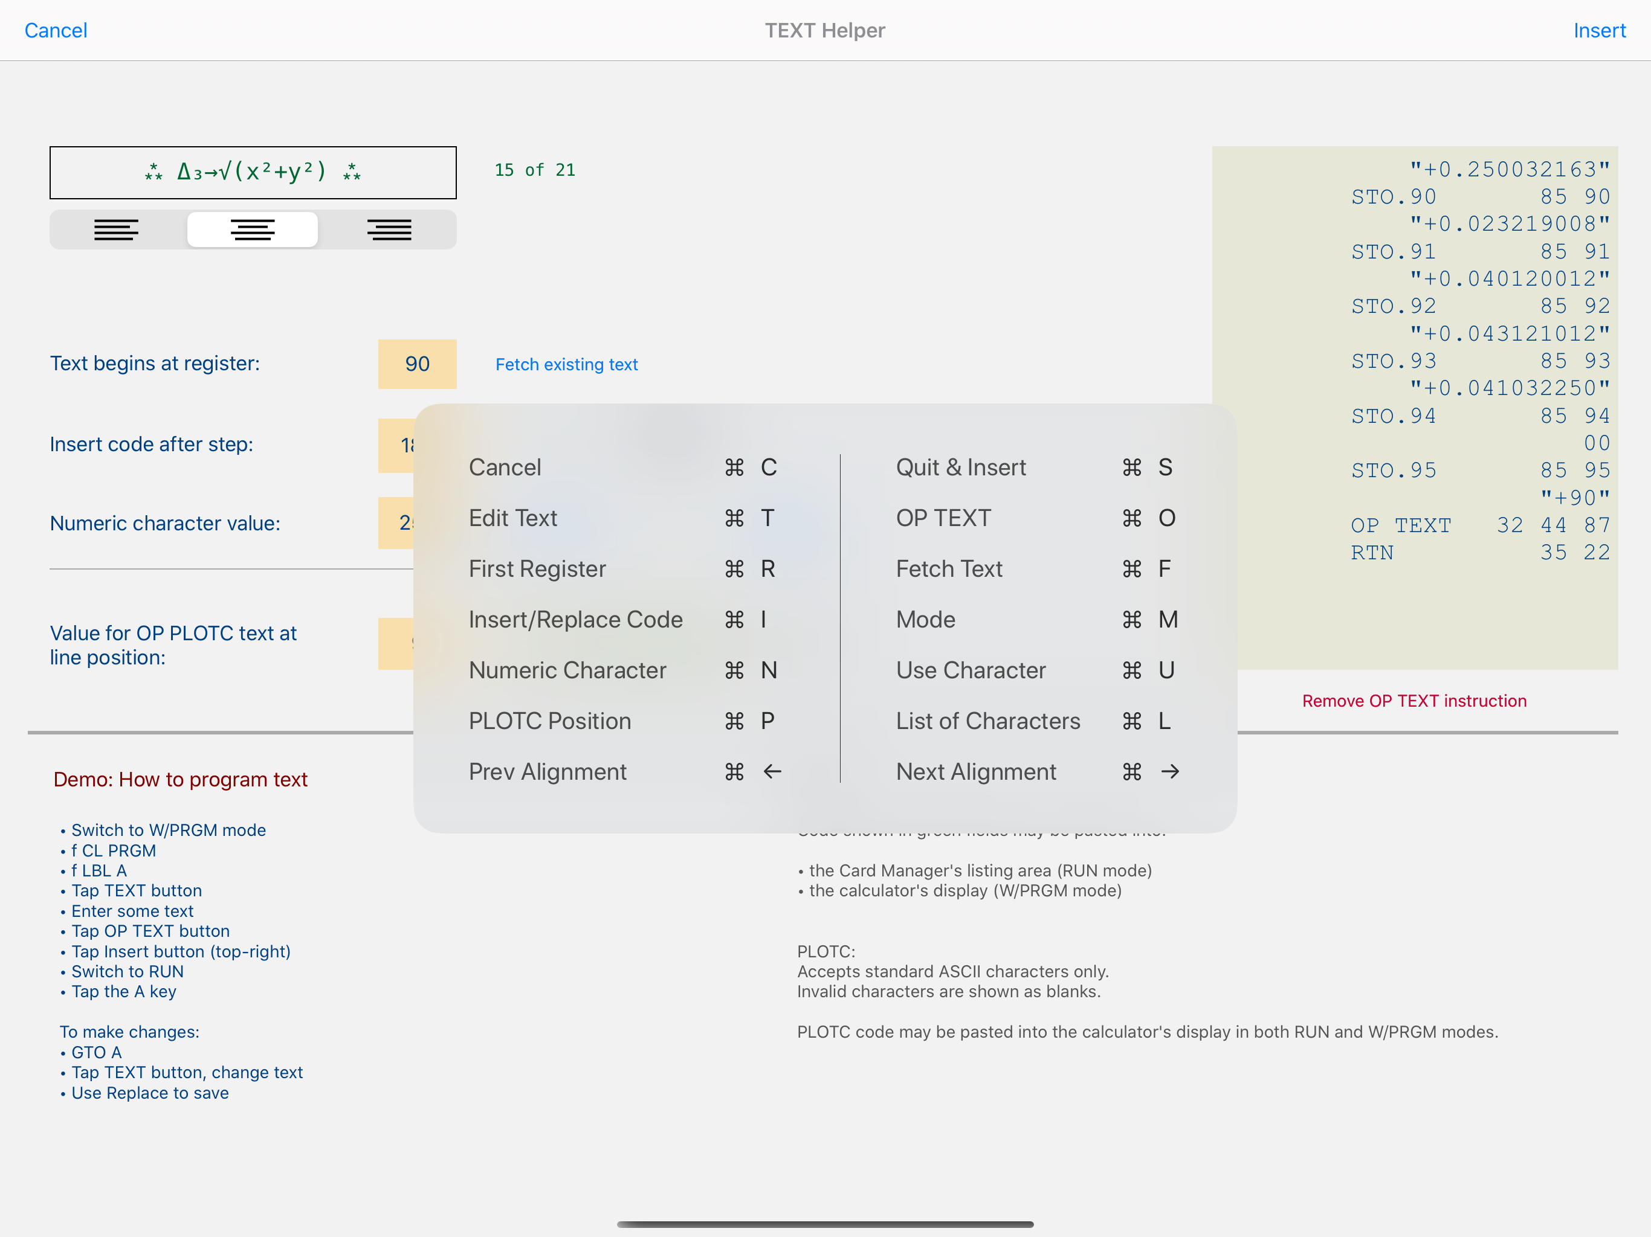Select right text alignment icon

(x=389, y=230)
